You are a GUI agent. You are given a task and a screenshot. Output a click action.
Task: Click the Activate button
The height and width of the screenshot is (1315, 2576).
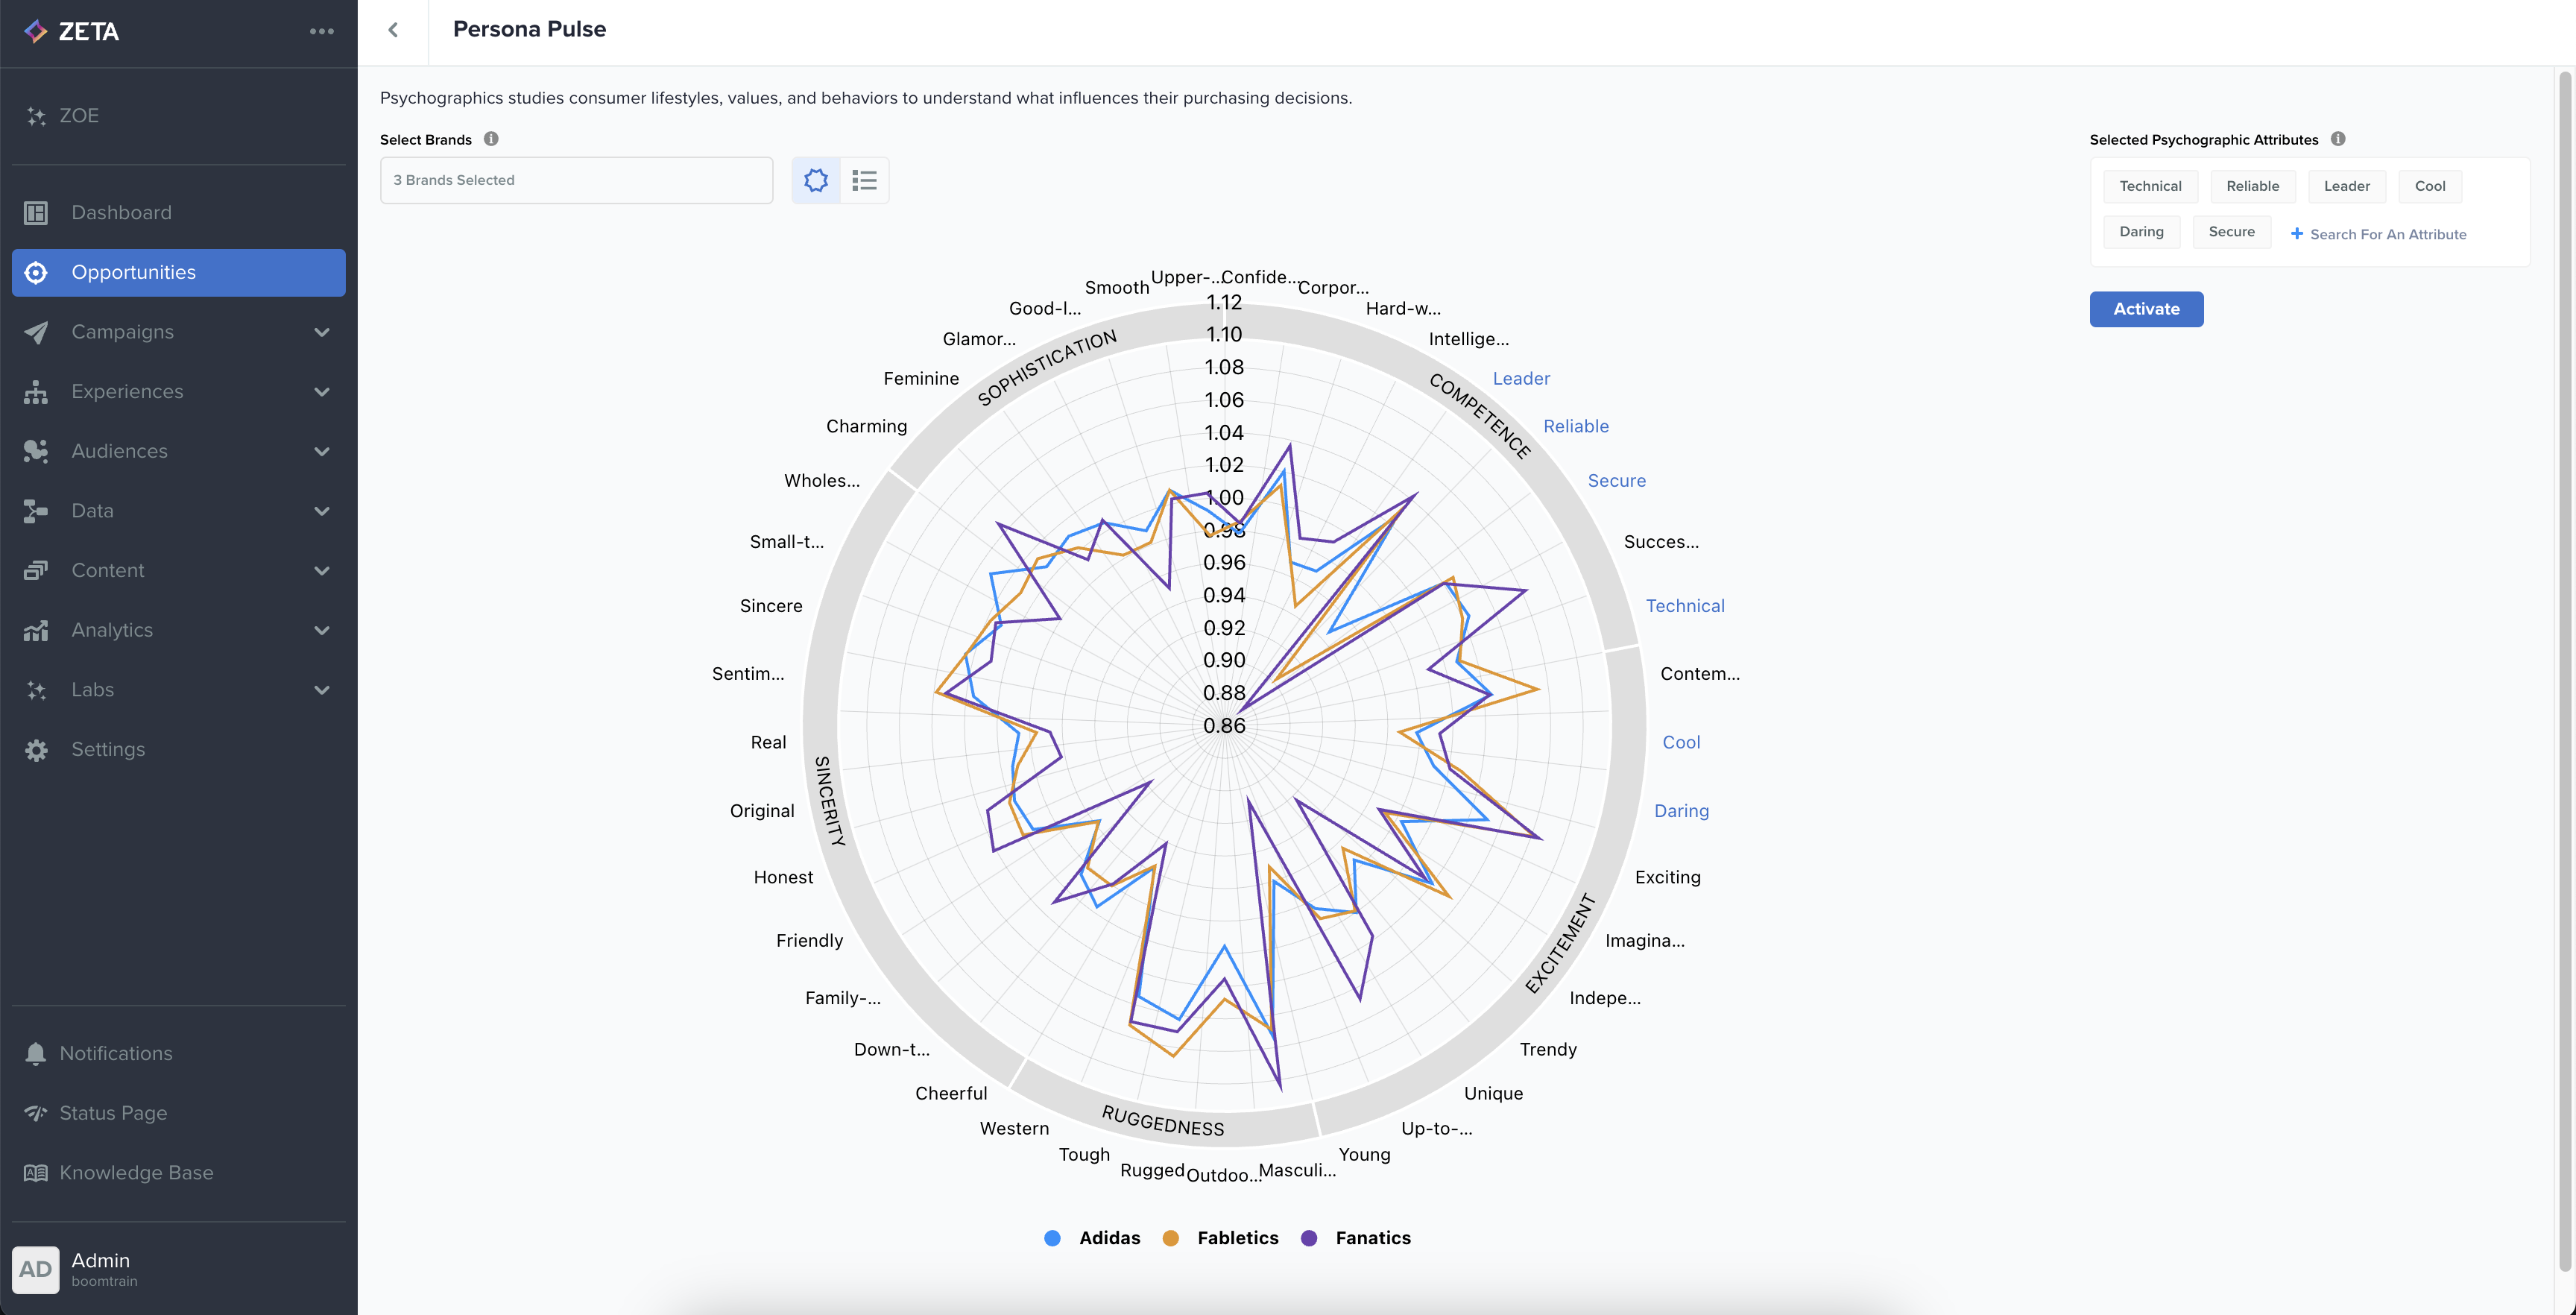2146,309
